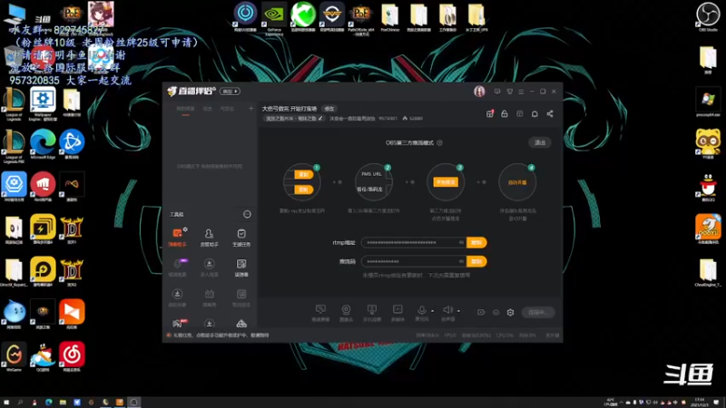Click the speaker volume icon
726x408 pixels.
click(x=447, y=310)
